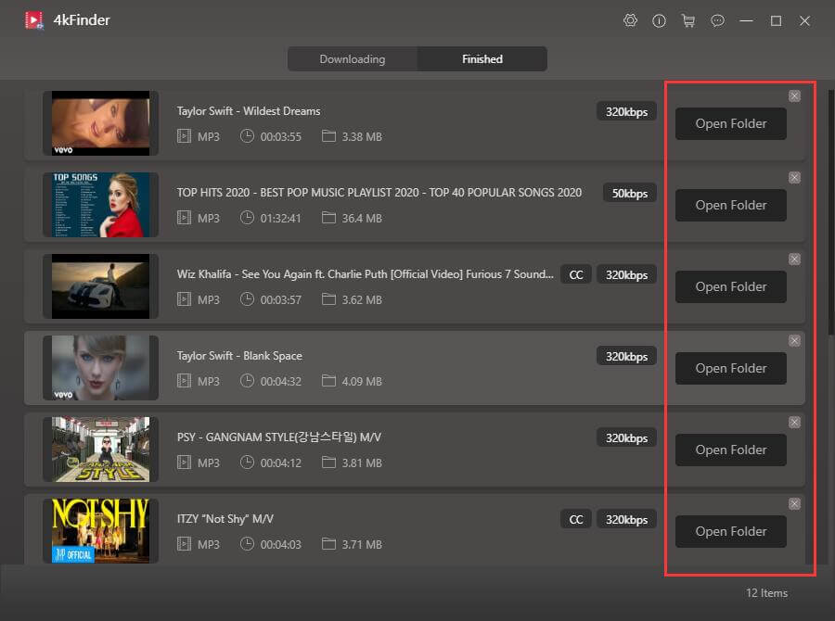Click the Taylor Swift Blank Space thumbnail

pyautogui.click(x=100, y=368)
